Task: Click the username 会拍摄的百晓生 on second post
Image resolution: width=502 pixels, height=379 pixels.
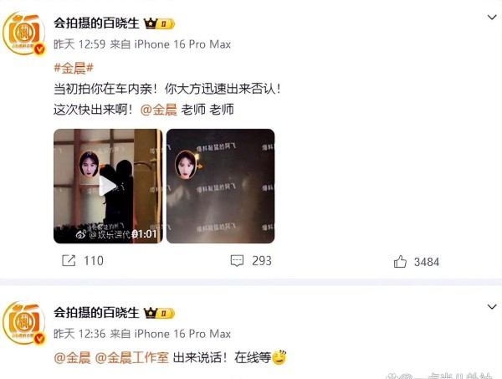Action: pos(96,312)
